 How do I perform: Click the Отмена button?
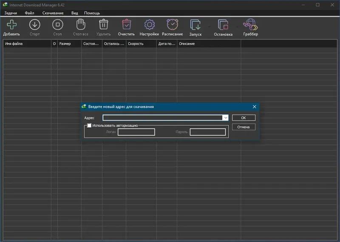point(244,127)
